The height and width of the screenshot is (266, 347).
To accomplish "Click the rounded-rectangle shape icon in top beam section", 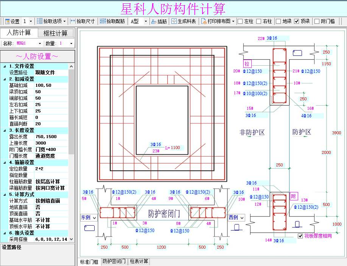I will coord(297,53).
